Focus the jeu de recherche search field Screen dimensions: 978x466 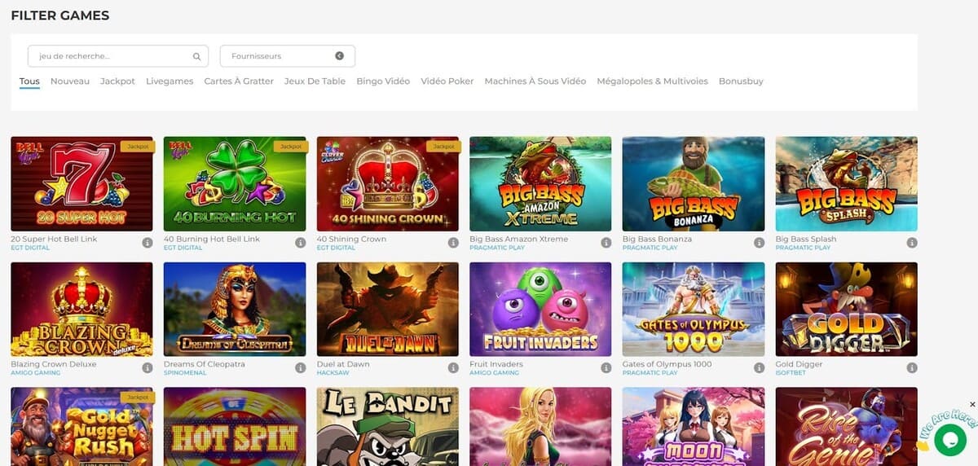pyautogui.click(x=110, y=56)
